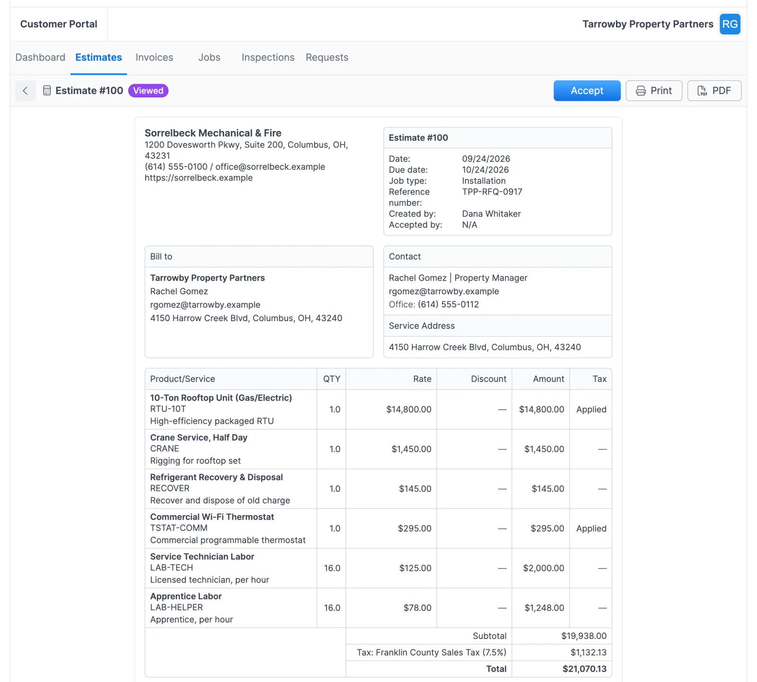This screenshot has width=757, height=682.
Task: Click Service Address 4150 Harrow Creek Blvd
Action: [485, 347]
